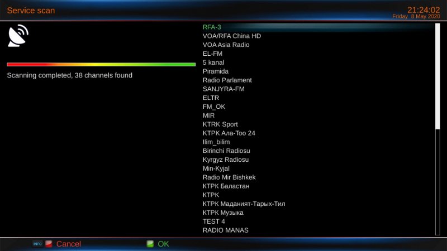Choose VOA Asia Radio from list
The height and width of the screenshot is (251, 447).
coord(226,45)
